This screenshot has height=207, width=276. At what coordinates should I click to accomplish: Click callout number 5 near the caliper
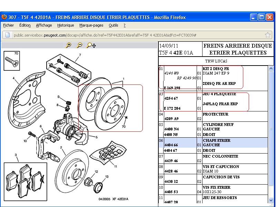(97, 137)
